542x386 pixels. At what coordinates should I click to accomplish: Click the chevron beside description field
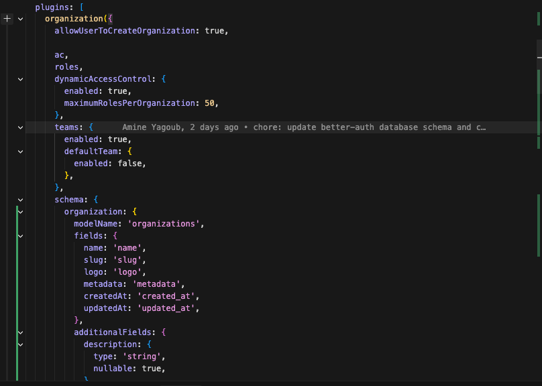coord(19,344)
